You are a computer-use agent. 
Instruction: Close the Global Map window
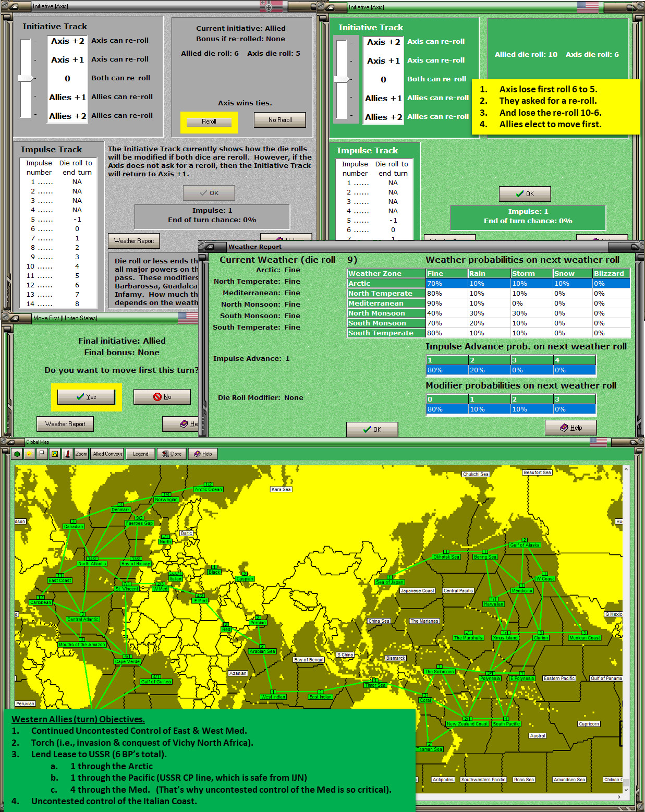pyautogui.click(x=172, y=454)
